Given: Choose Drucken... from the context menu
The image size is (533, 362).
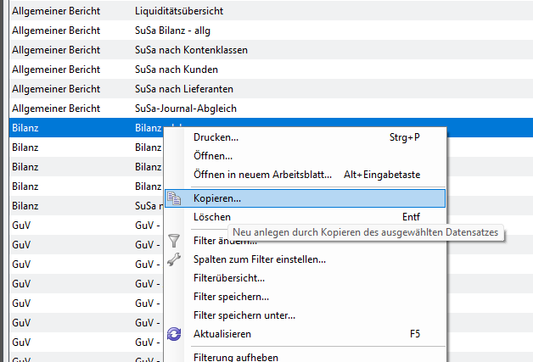Looking at the screenshot, I should pos(216,137).
